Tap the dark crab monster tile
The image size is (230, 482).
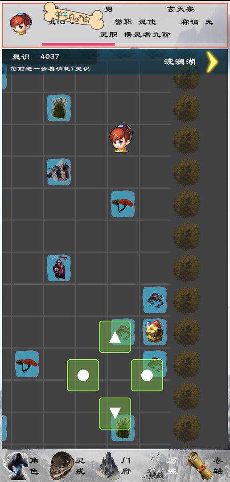point(155,300)
